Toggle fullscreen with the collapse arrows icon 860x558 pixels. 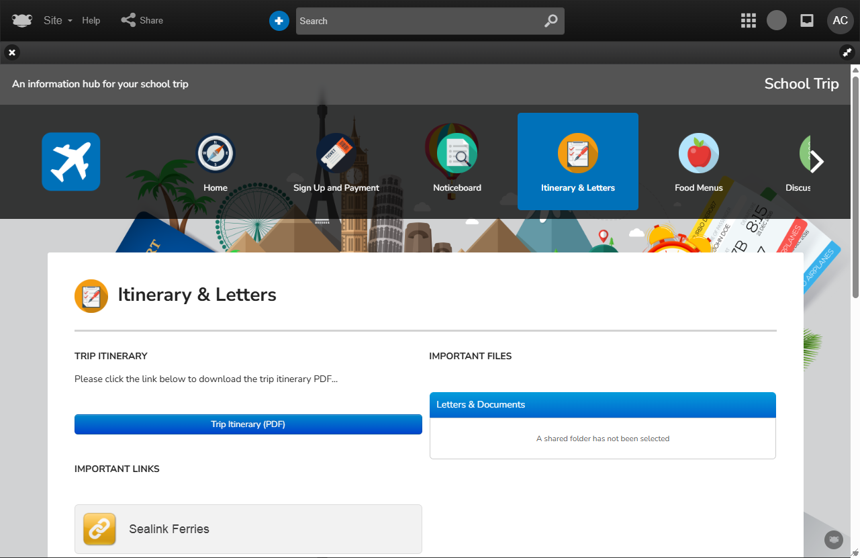point(847,52)
